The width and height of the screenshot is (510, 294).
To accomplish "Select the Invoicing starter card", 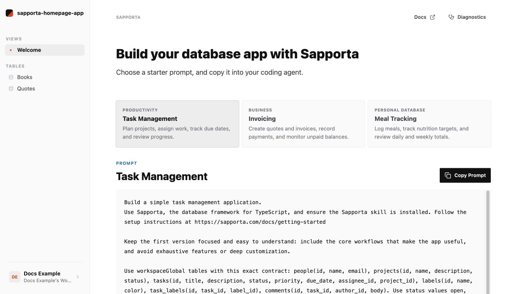I will 303,124.
